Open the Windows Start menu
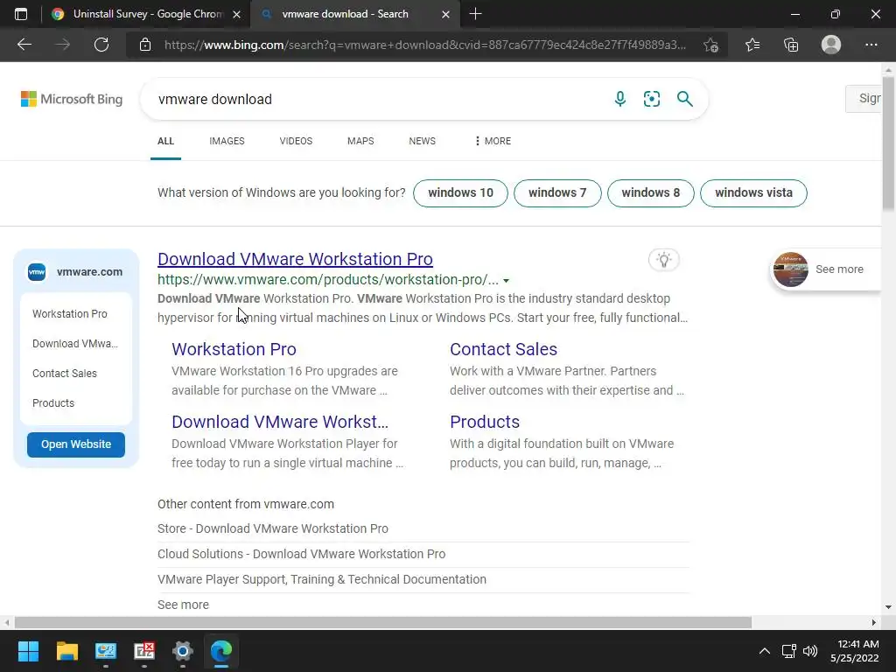Viewport: 896px width, 672px height. pyautogui.click(x=28, y=651)
